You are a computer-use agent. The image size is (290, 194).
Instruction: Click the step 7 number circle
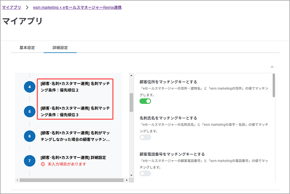30,161
